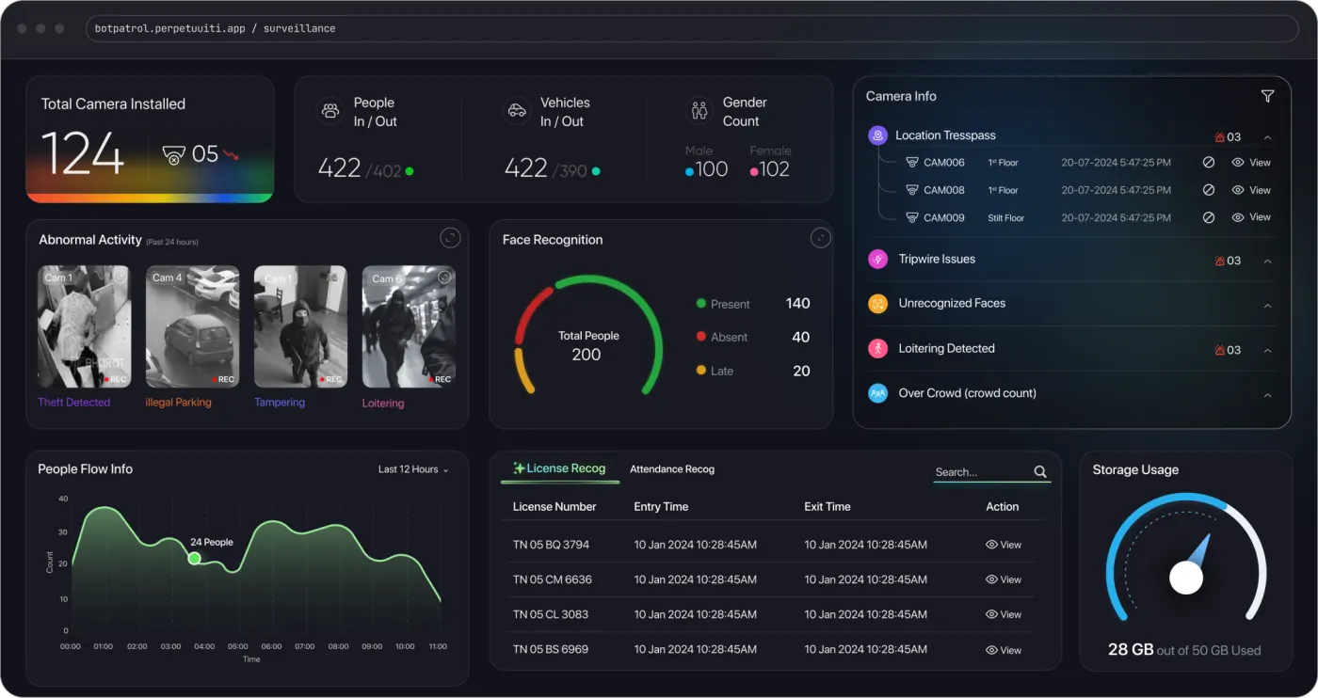The width and height of the screenshot is (1318, 698).
Task: Click the block icon on CAM008 row
Action: tap(1209, 190)
